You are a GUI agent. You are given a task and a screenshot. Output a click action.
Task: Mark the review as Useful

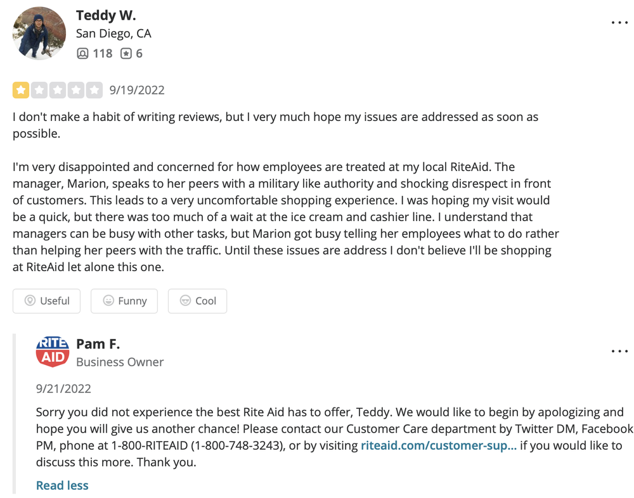[46, 301]
